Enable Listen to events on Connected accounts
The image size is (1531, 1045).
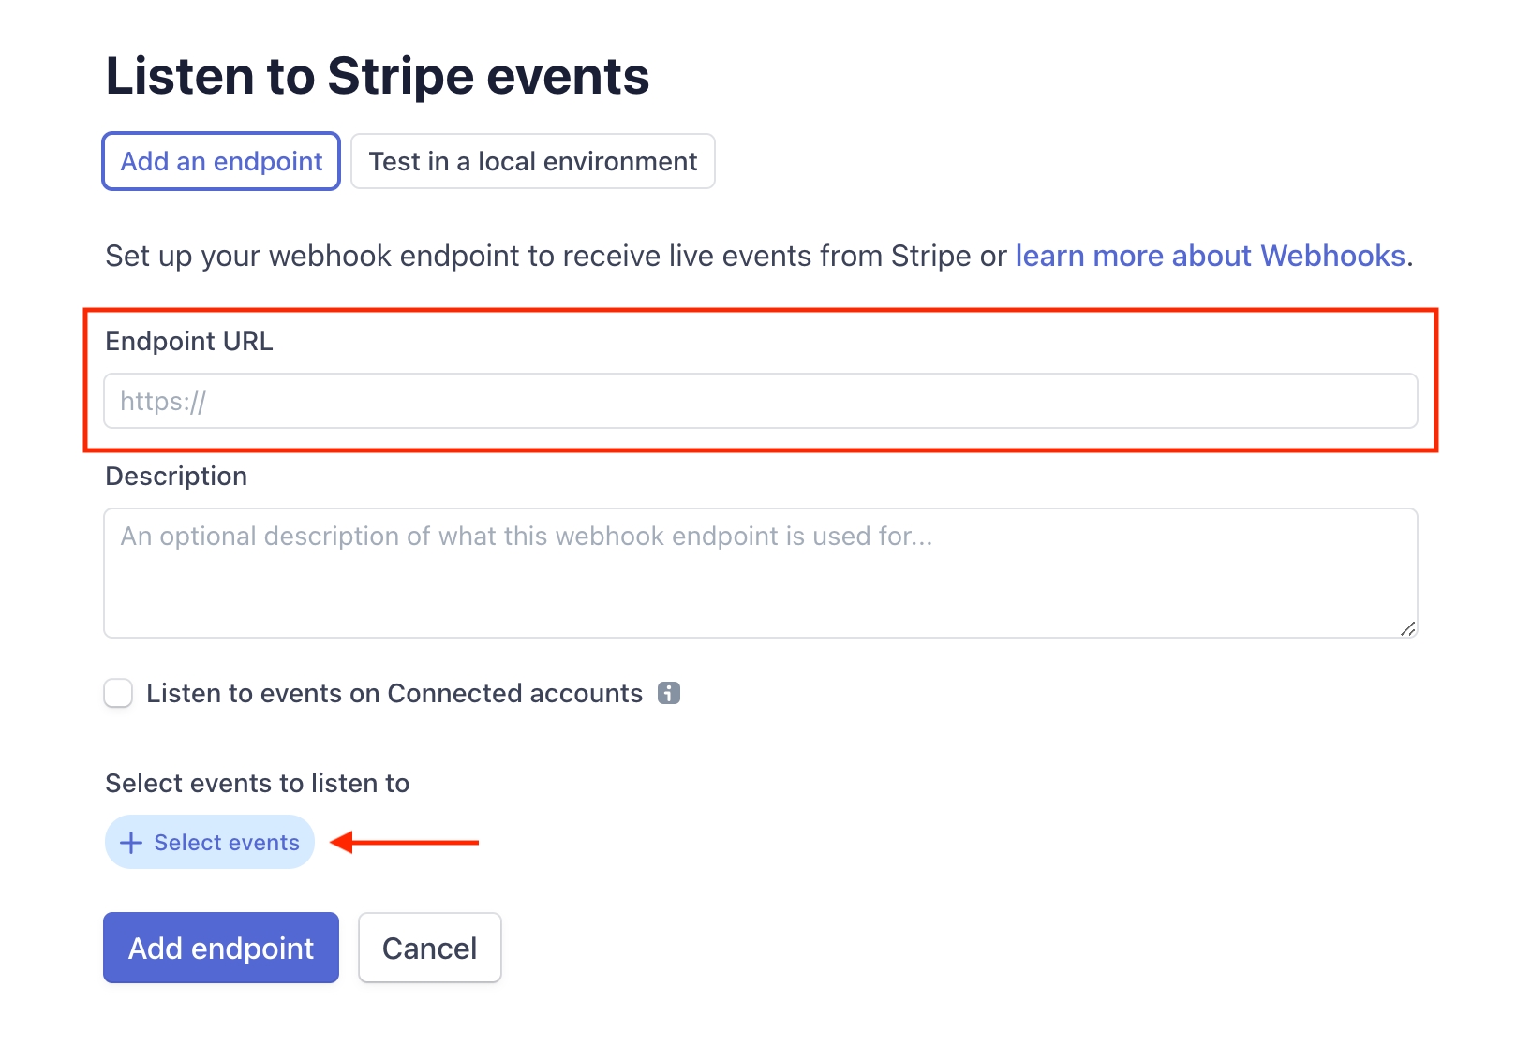(117, 693)
